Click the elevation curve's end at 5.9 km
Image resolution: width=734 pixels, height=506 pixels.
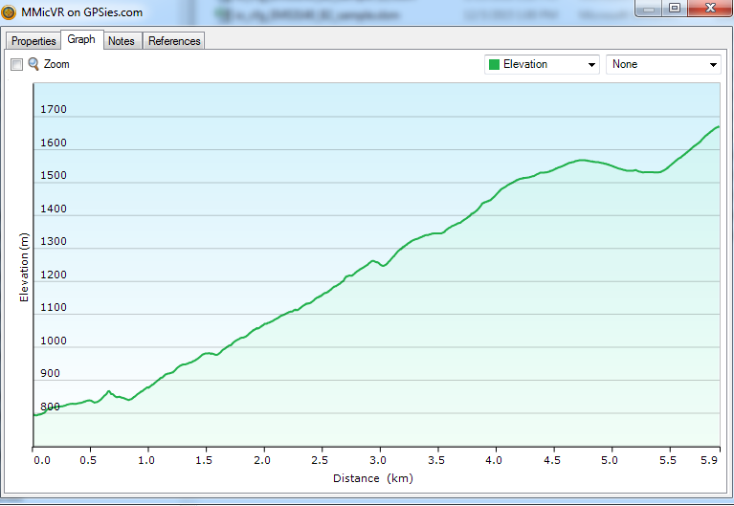(718, 127)
